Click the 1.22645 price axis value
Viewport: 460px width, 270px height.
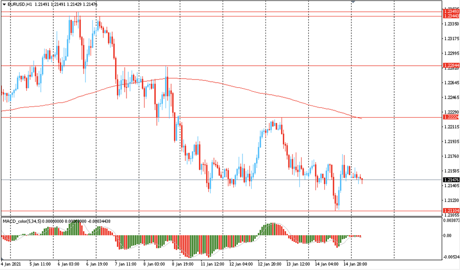[x=452, y=83]
